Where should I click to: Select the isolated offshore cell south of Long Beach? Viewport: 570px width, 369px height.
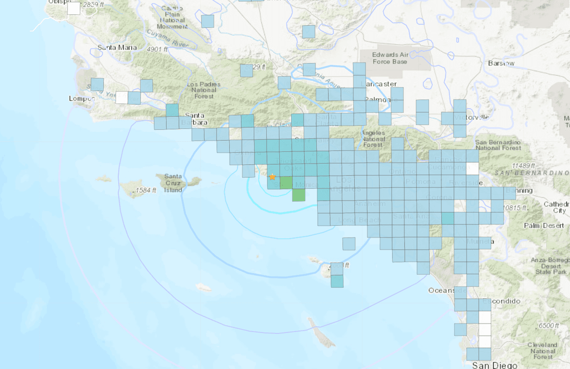pyautogui.click(x=349, y=244)
